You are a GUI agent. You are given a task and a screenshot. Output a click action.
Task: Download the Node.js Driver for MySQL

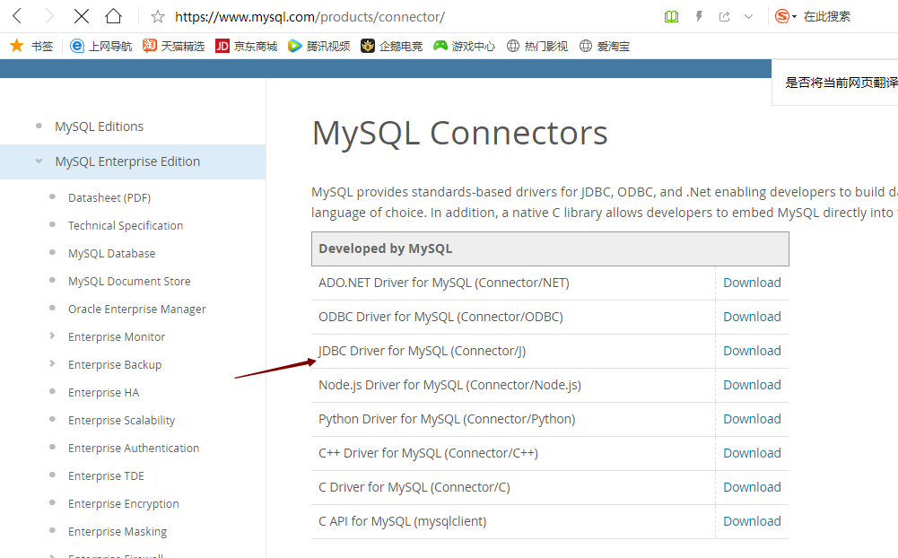point(752,385)
